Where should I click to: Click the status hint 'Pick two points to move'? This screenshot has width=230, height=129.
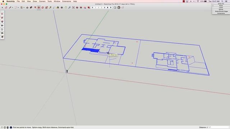(x=22, y=128)
